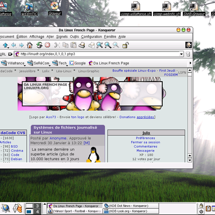The image size is (215, 215).
Task: Click the scrollbar down arrow at bottom
Action: (190, 160)
